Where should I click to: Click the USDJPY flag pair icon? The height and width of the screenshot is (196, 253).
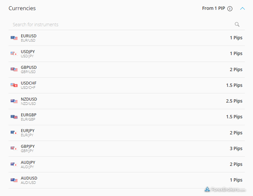pos(14,54)
